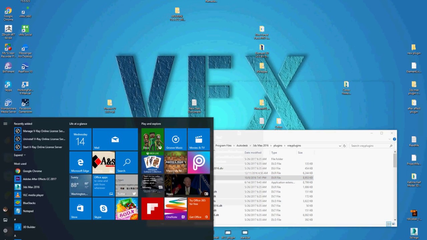Viewport: 427px width, 240px height.
Task: Switch Explorer to details view
Action: (389, 224)
